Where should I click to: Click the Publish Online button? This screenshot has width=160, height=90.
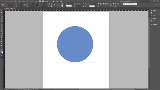coord(125,1)
